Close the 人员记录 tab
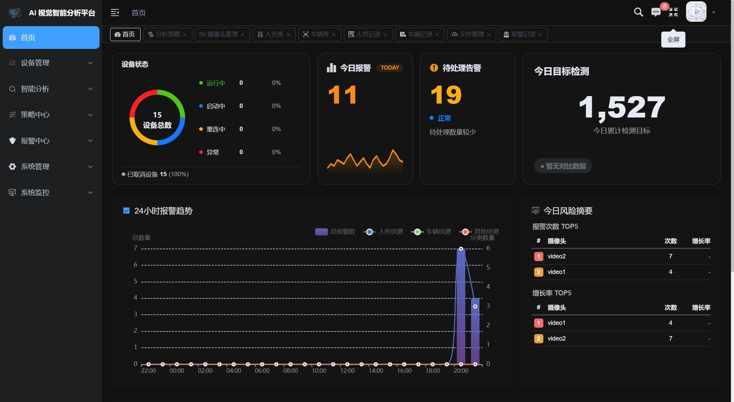The image size is (734, 402). (x=385, y=35)
